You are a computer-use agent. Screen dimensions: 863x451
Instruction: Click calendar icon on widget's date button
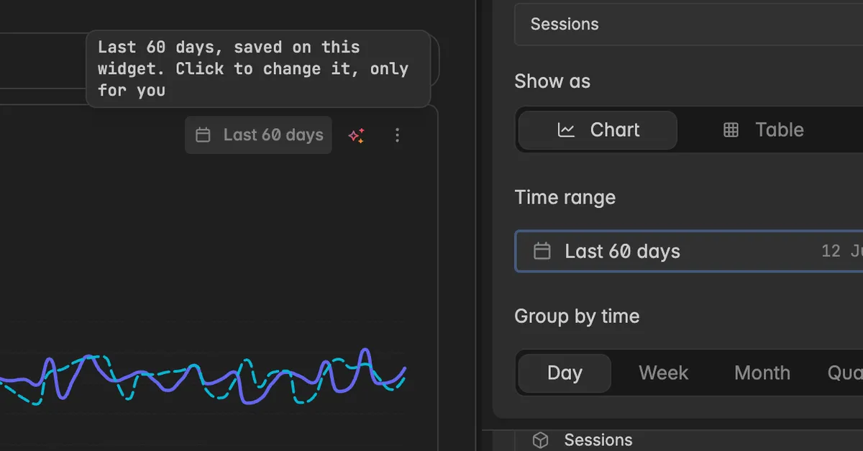(x=204, y=135)
